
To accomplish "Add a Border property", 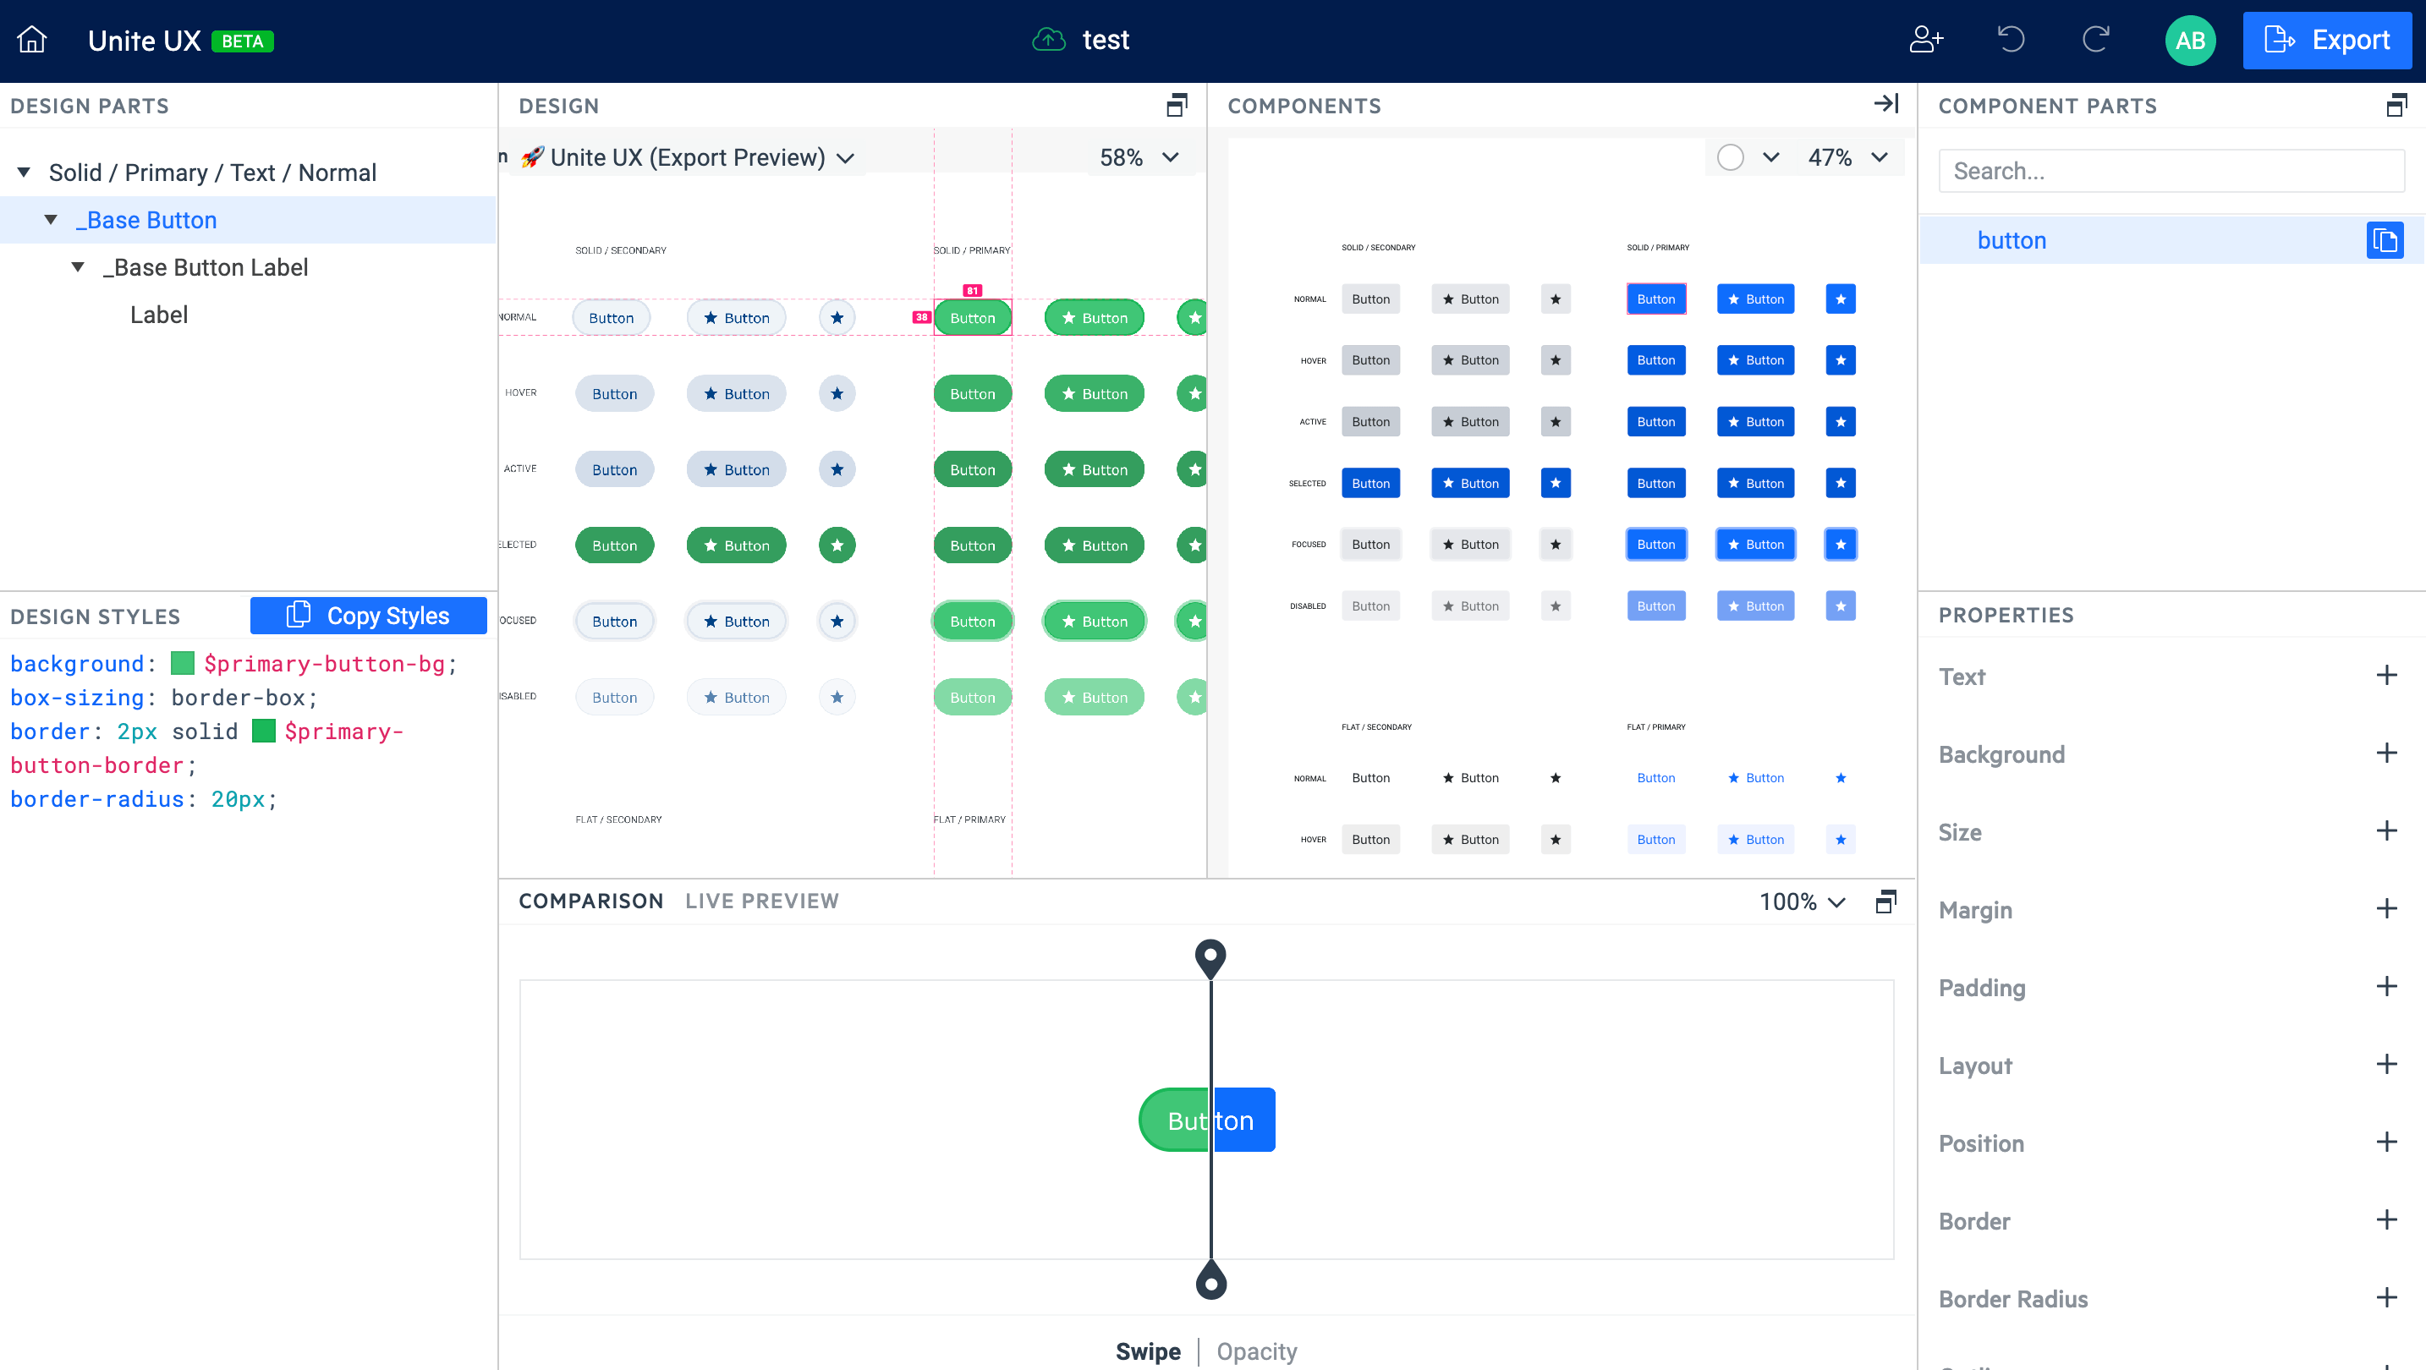I will 2386,1220.
